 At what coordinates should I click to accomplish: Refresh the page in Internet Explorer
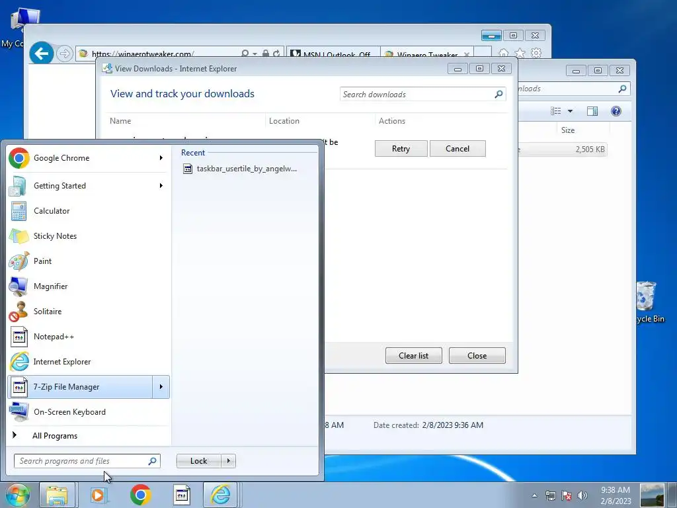click(276, 54)
